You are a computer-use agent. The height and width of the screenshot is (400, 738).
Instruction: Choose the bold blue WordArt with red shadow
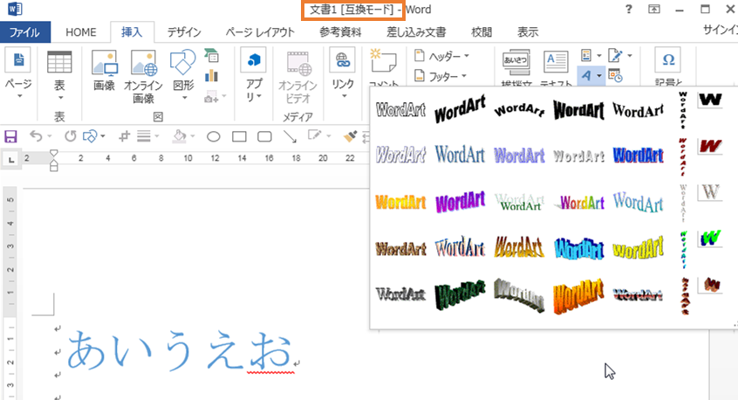click(x=639, y=155)
